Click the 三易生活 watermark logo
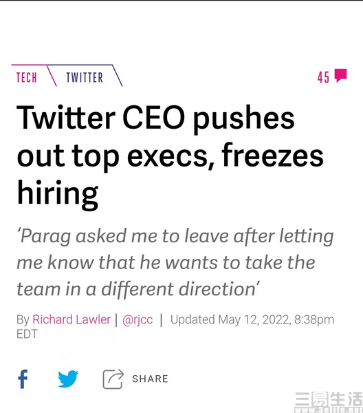Screen dimensions: 363x413 click(x=329, y=399)
